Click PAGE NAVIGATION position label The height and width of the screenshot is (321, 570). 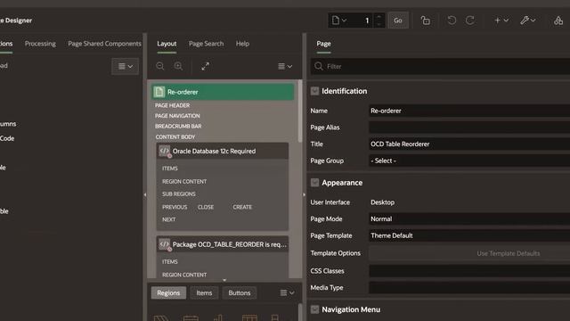pyautogui.click(x=177, y=116)
